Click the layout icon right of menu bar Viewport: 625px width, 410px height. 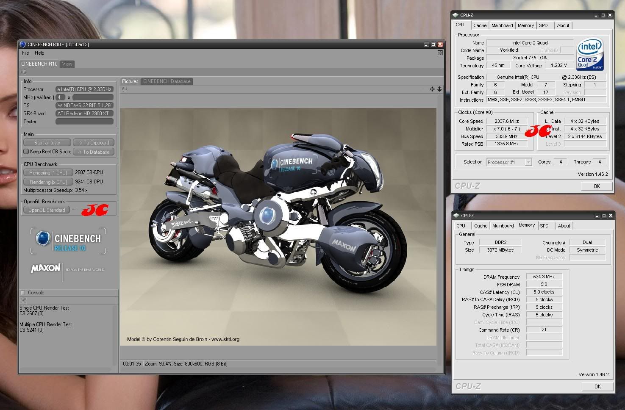[x=440, y=53]
